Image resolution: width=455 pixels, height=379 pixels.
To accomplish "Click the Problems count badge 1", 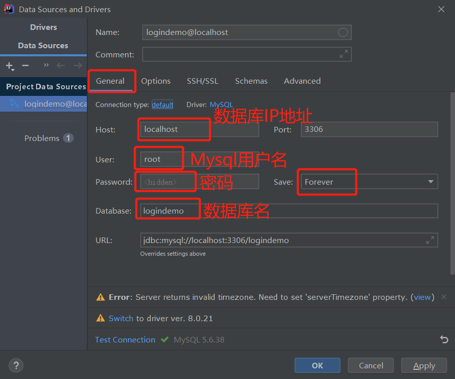I will pyautogui.click(x=68, y=138).
